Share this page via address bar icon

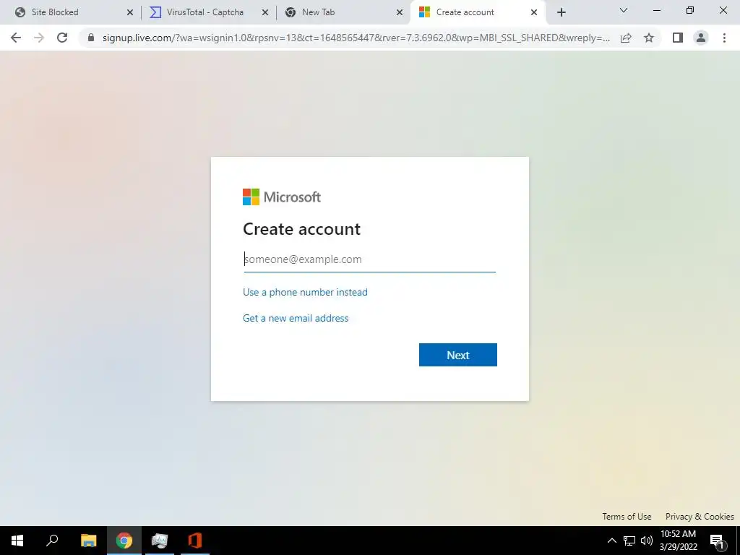tap(626, 38)
